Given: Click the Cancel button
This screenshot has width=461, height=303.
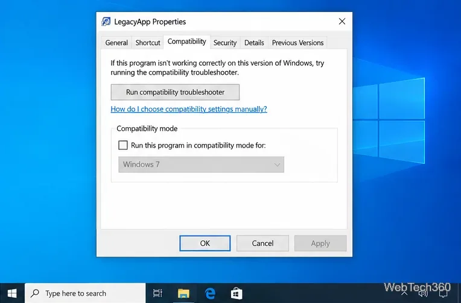Looking at the screenshot, I should click(262, 243).
